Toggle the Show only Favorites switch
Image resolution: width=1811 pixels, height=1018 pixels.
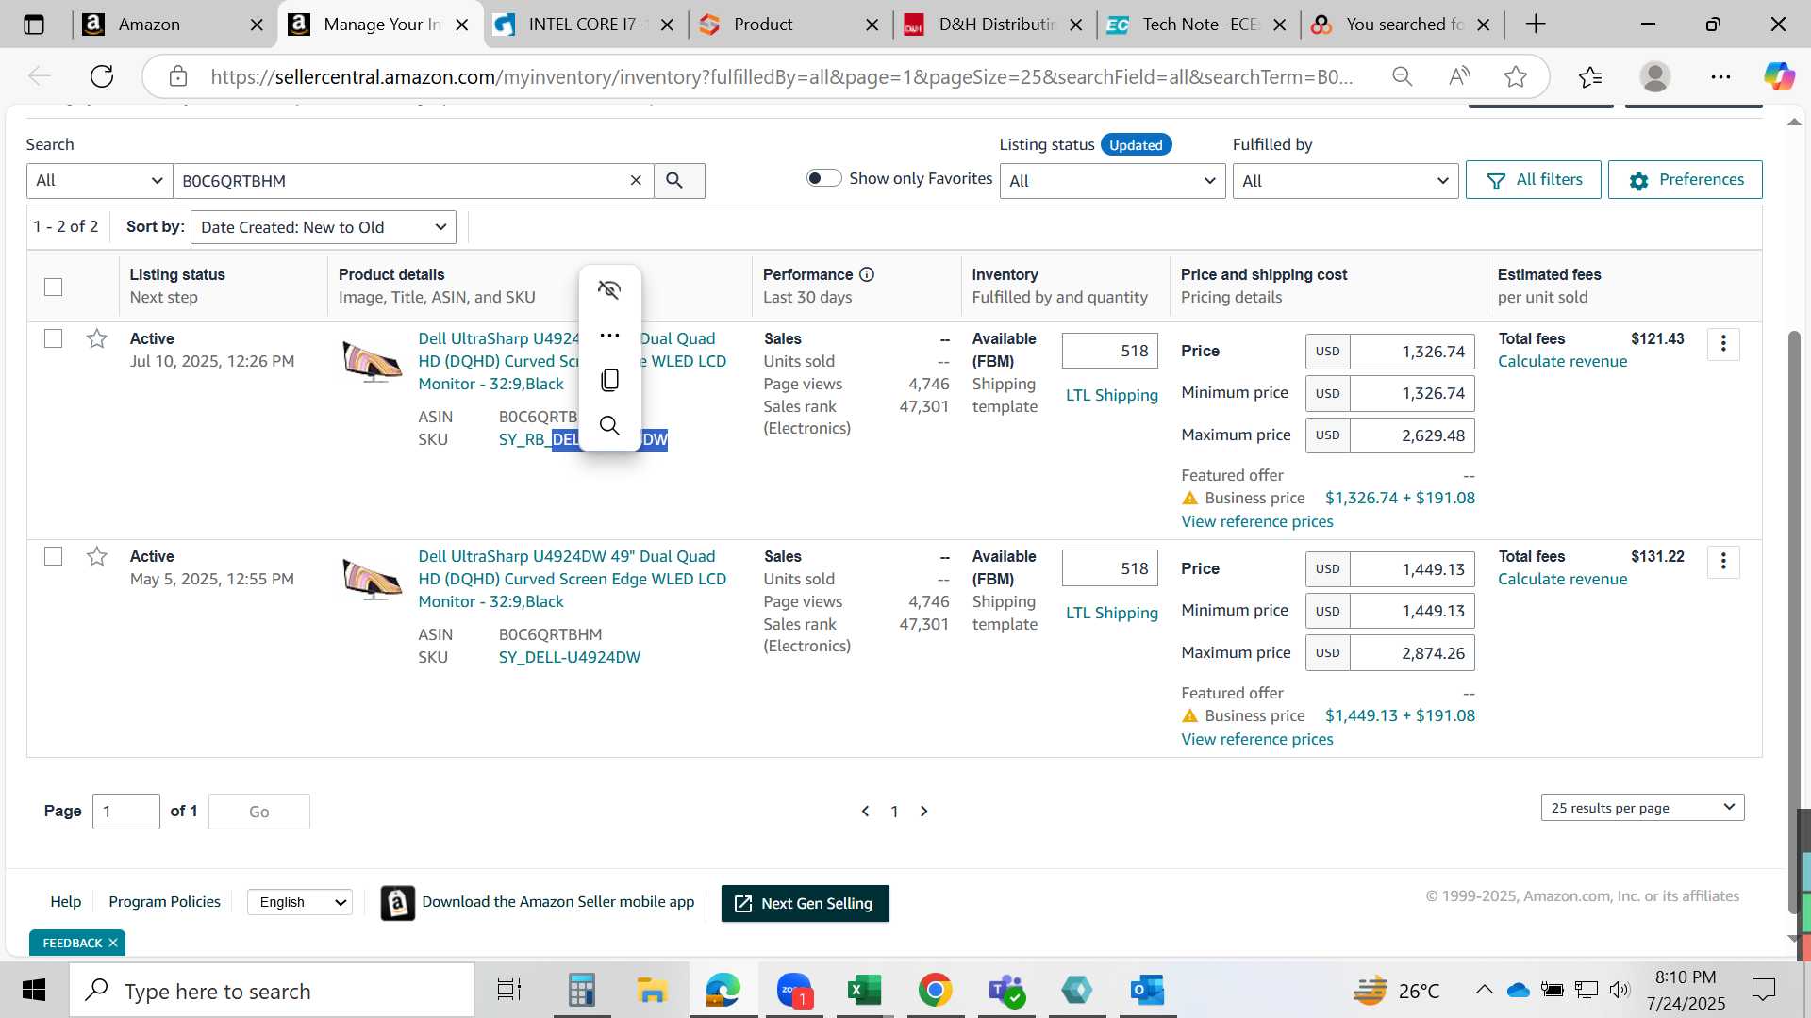[x=823, y=178]
